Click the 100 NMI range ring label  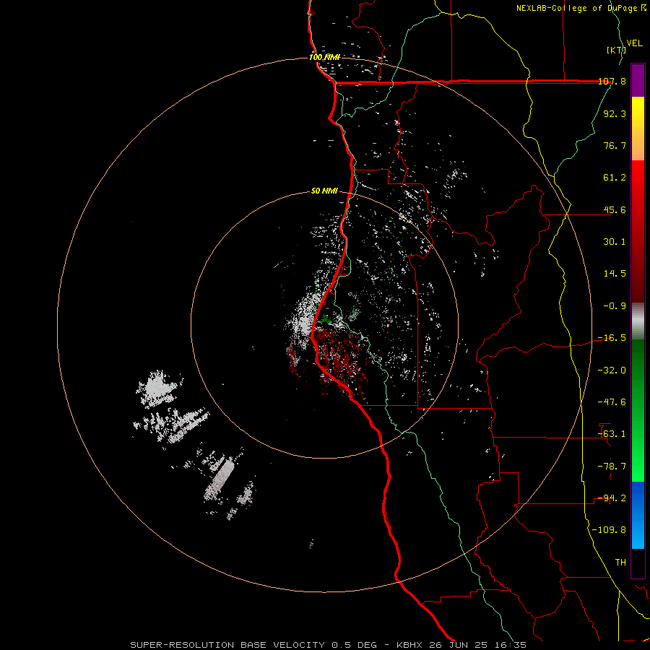(324, 57)
